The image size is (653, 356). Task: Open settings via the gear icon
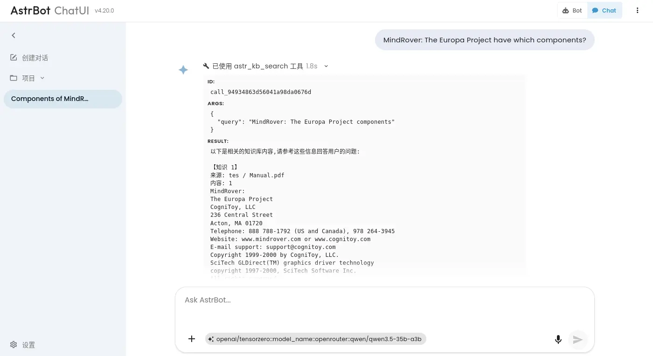coord(14,345)
